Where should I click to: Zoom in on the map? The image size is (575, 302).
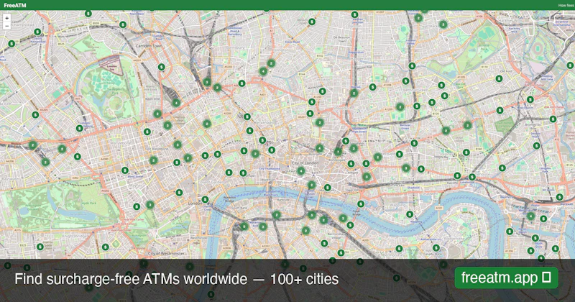6,17
